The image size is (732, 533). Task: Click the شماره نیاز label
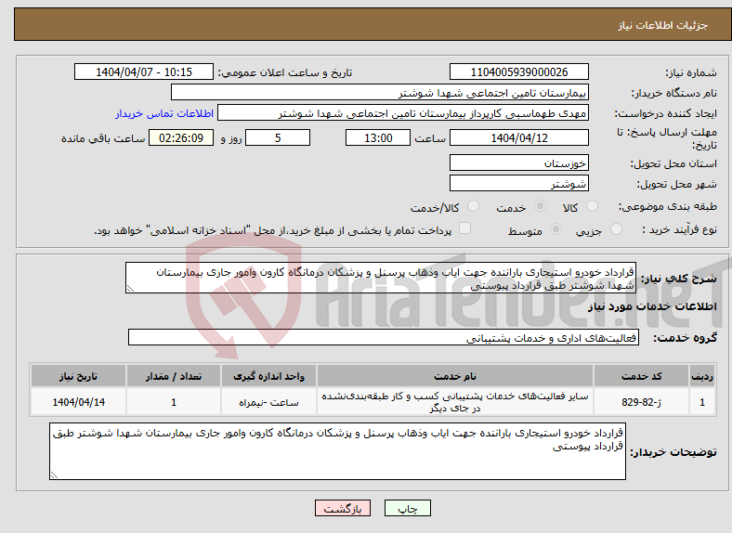tap(690, 72)
